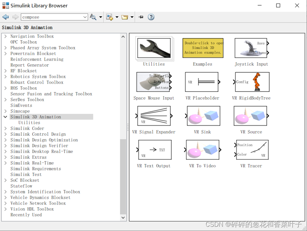Open the new model dropdown arrow
307x231 pixels.
coord(117,17)
